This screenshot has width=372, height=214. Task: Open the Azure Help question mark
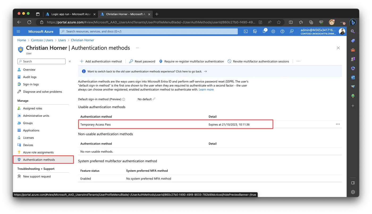[282, 31]
